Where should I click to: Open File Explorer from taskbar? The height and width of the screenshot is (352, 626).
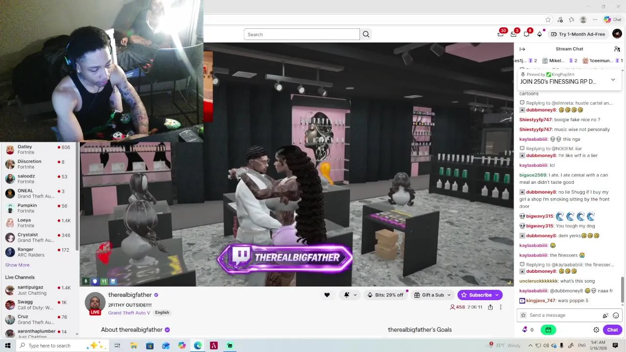[134, 346]
